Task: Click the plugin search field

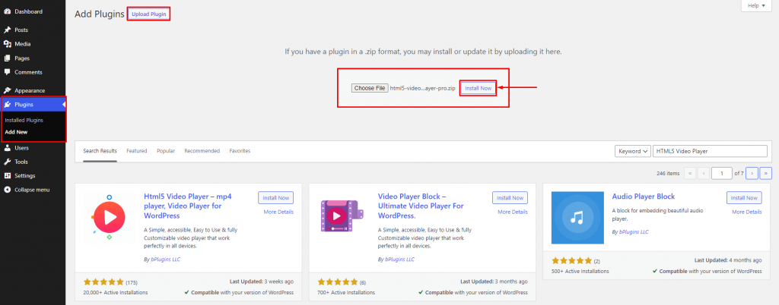Action: [x=710, y=151]
